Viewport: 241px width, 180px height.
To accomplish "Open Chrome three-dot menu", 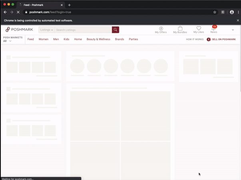I will pyautogui.click(x=238, y=12).
